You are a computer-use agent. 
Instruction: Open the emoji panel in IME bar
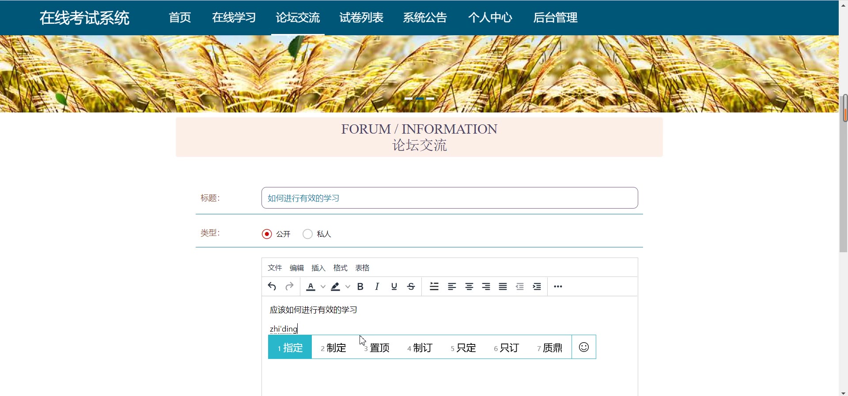click(x=584, y=347)
